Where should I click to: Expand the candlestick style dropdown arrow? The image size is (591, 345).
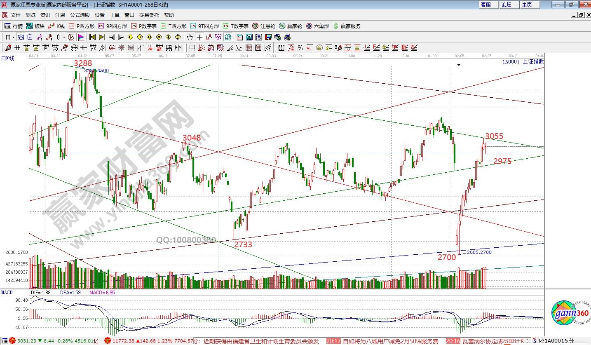coord(64,37)
